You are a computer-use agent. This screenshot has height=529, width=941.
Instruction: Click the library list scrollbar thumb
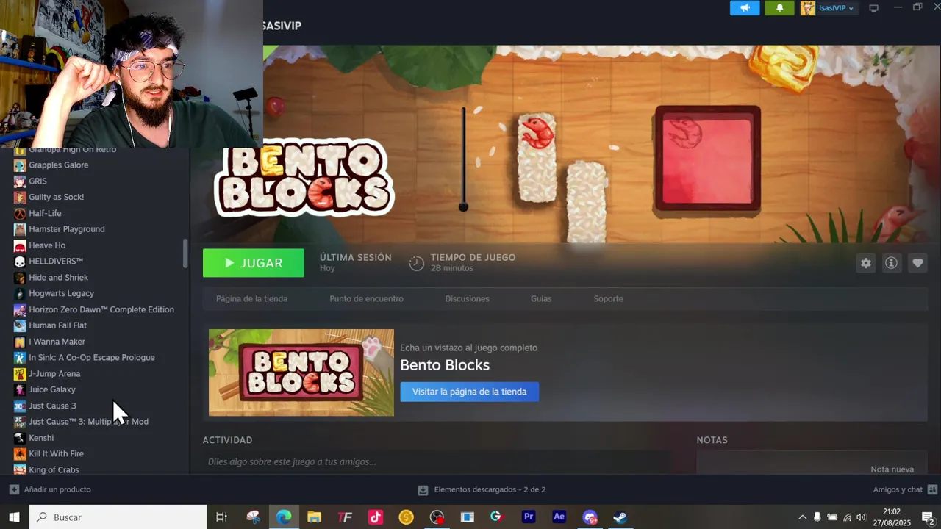pos(185,253)
